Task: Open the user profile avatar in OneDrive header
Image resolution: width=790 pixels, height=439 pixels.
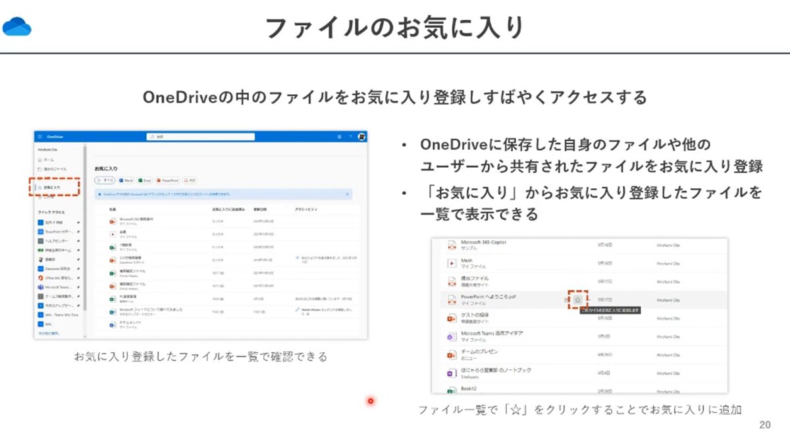Action: [361, 137]
